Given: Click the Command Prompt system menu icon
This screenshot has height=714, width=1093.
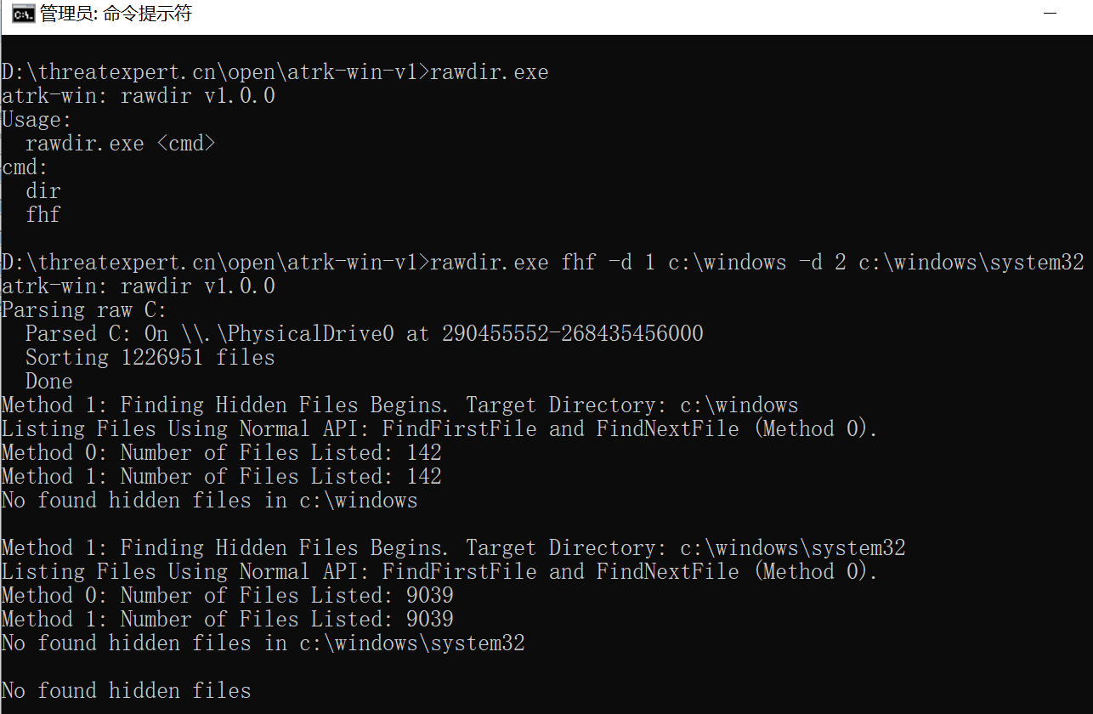Looking at the screenshot, I should [x=23, y=14].
